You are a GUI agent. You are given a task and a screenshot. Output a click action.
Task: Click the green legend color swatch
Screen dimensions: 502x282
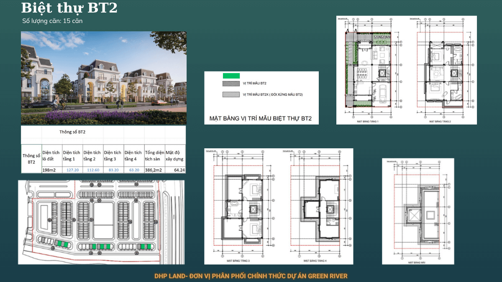(231, 76)
